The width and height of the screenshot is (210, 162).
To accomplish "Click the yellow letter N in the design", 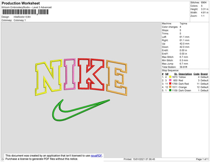I will [49, 78].
